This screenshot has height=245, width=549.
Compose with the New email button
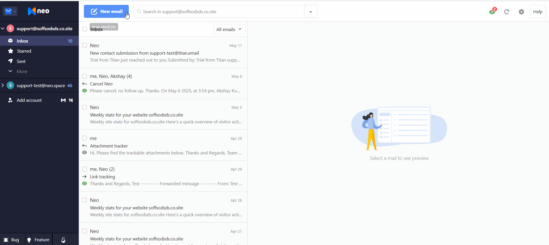pyautogui.click(x=106, y=12)
